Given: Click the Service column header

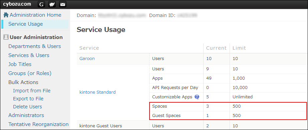Looking at the screenshot, I should tap(89, 48).
